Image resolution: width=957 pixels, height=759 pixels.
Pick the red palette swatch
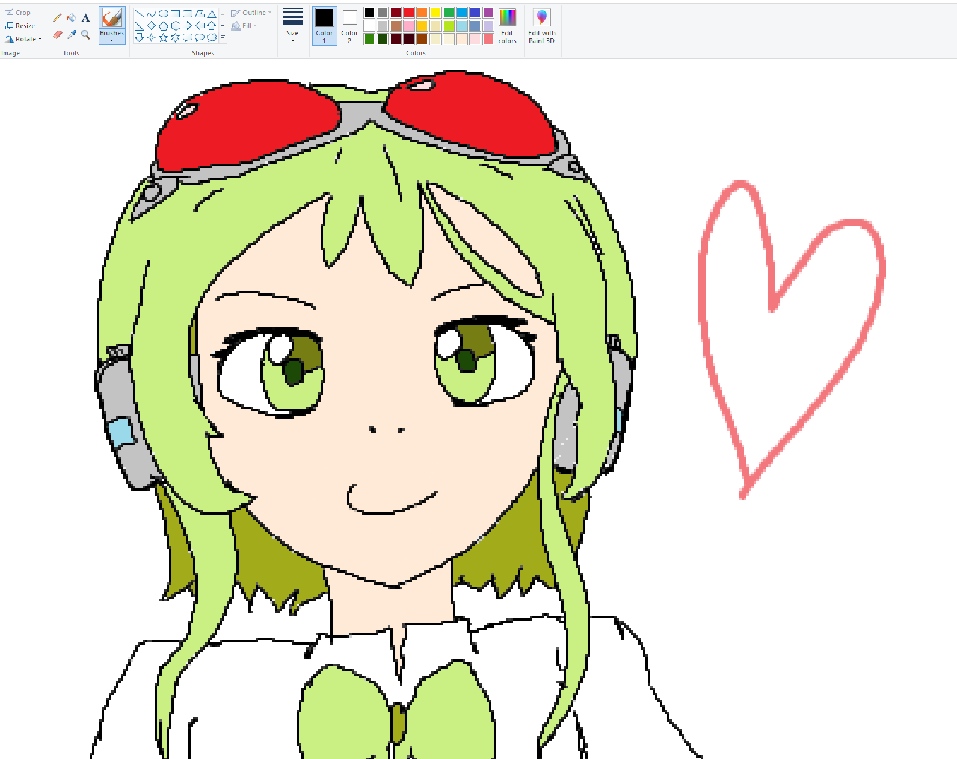pyautogui.click(x=409, y=13)
